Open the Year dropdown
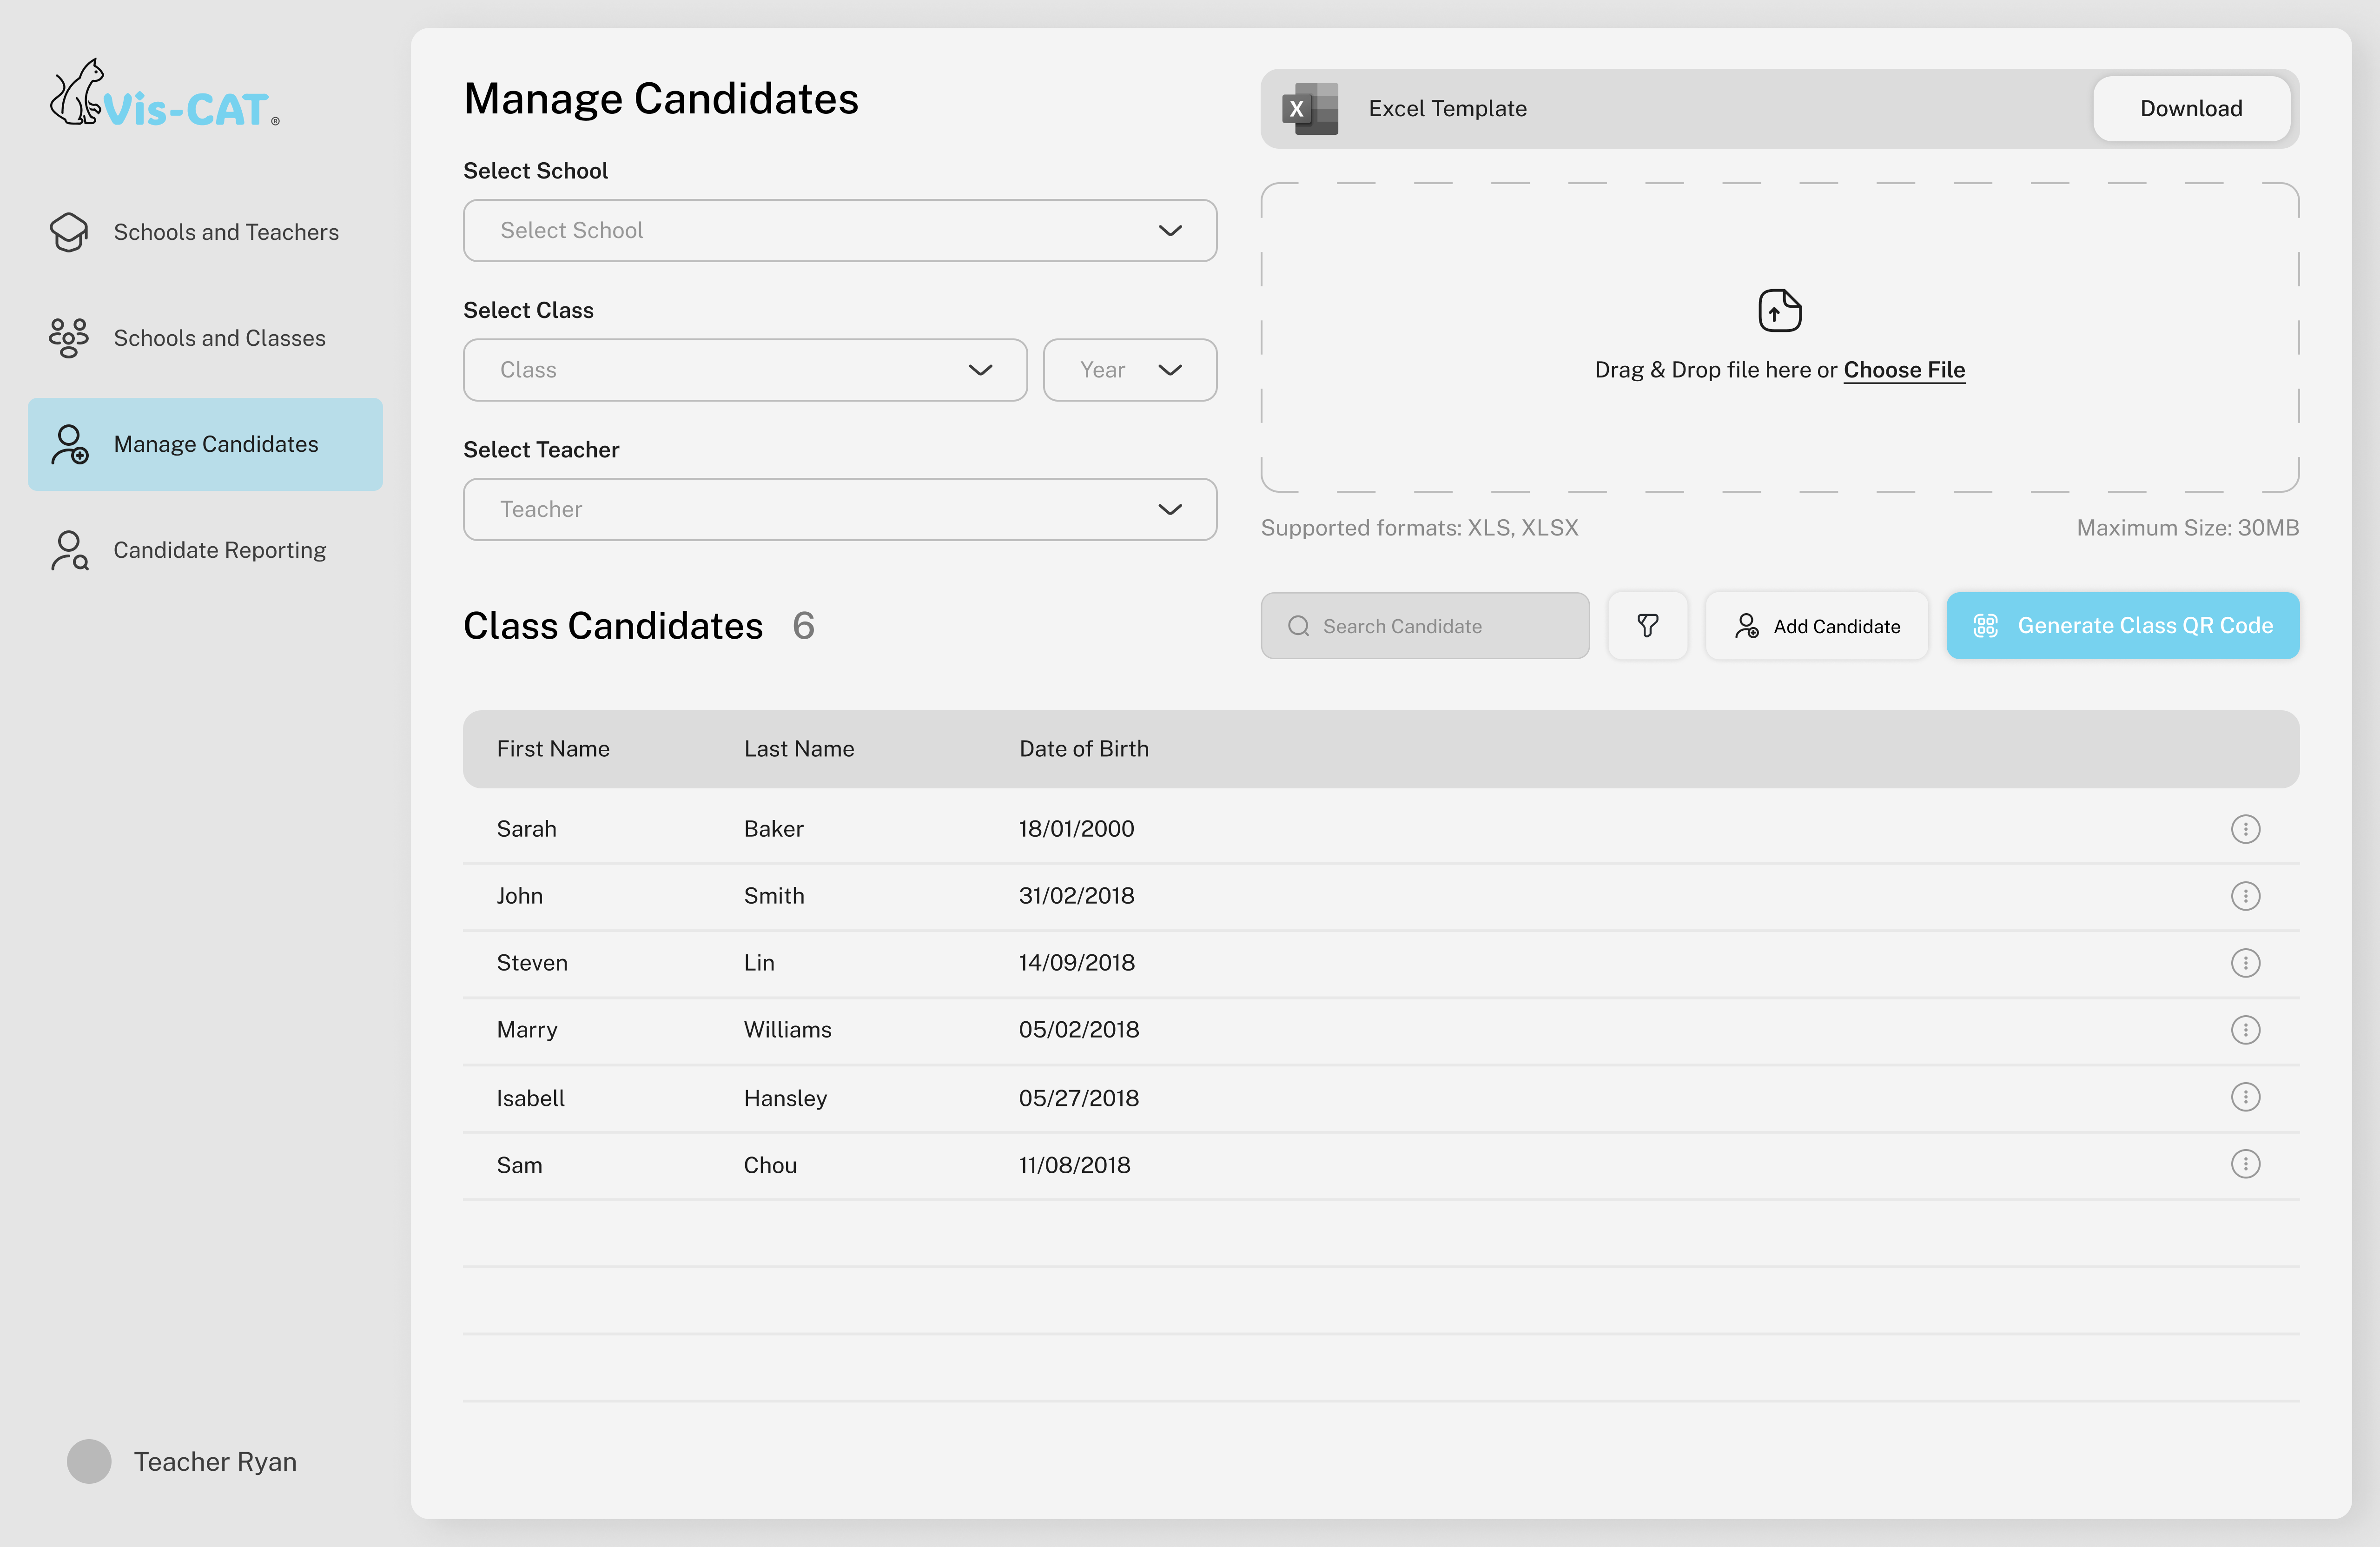Screen dimensions: 2380x1547 pos(1130,370)
